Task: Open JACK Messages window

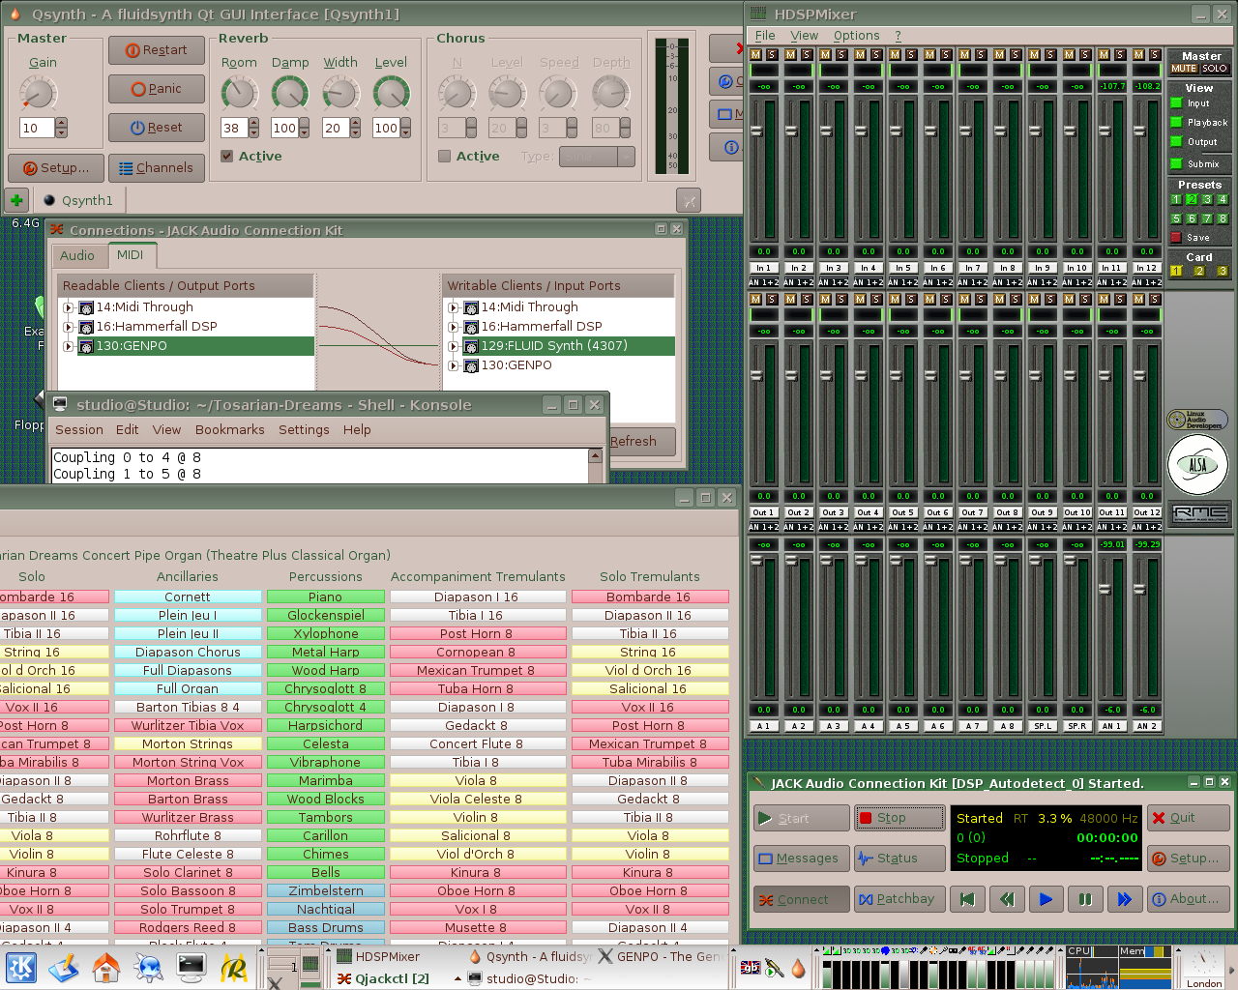Action: pyautogui.click(x=802, y=859)
